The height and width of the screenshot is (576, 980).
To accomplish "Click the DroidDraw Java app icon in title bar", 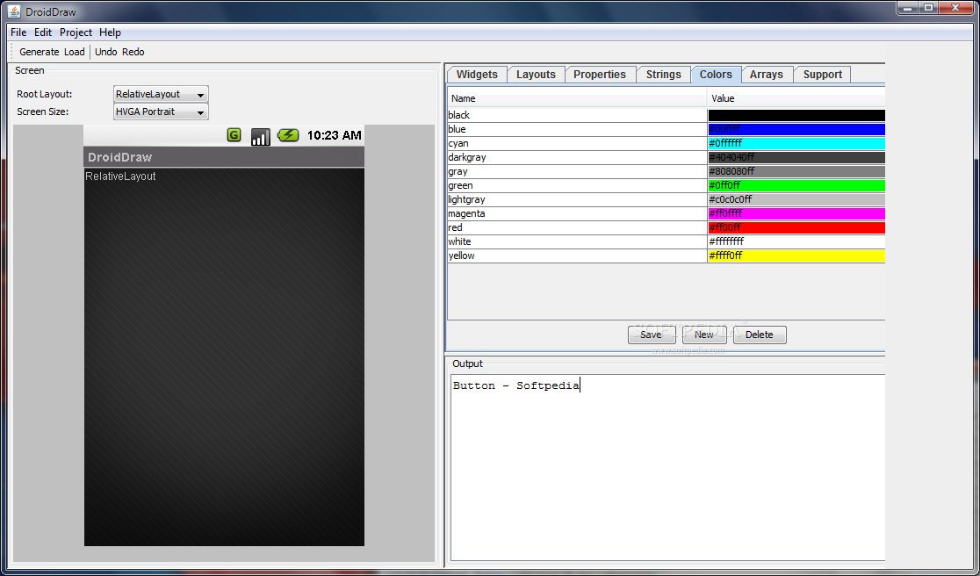I will tap(14, 11).
